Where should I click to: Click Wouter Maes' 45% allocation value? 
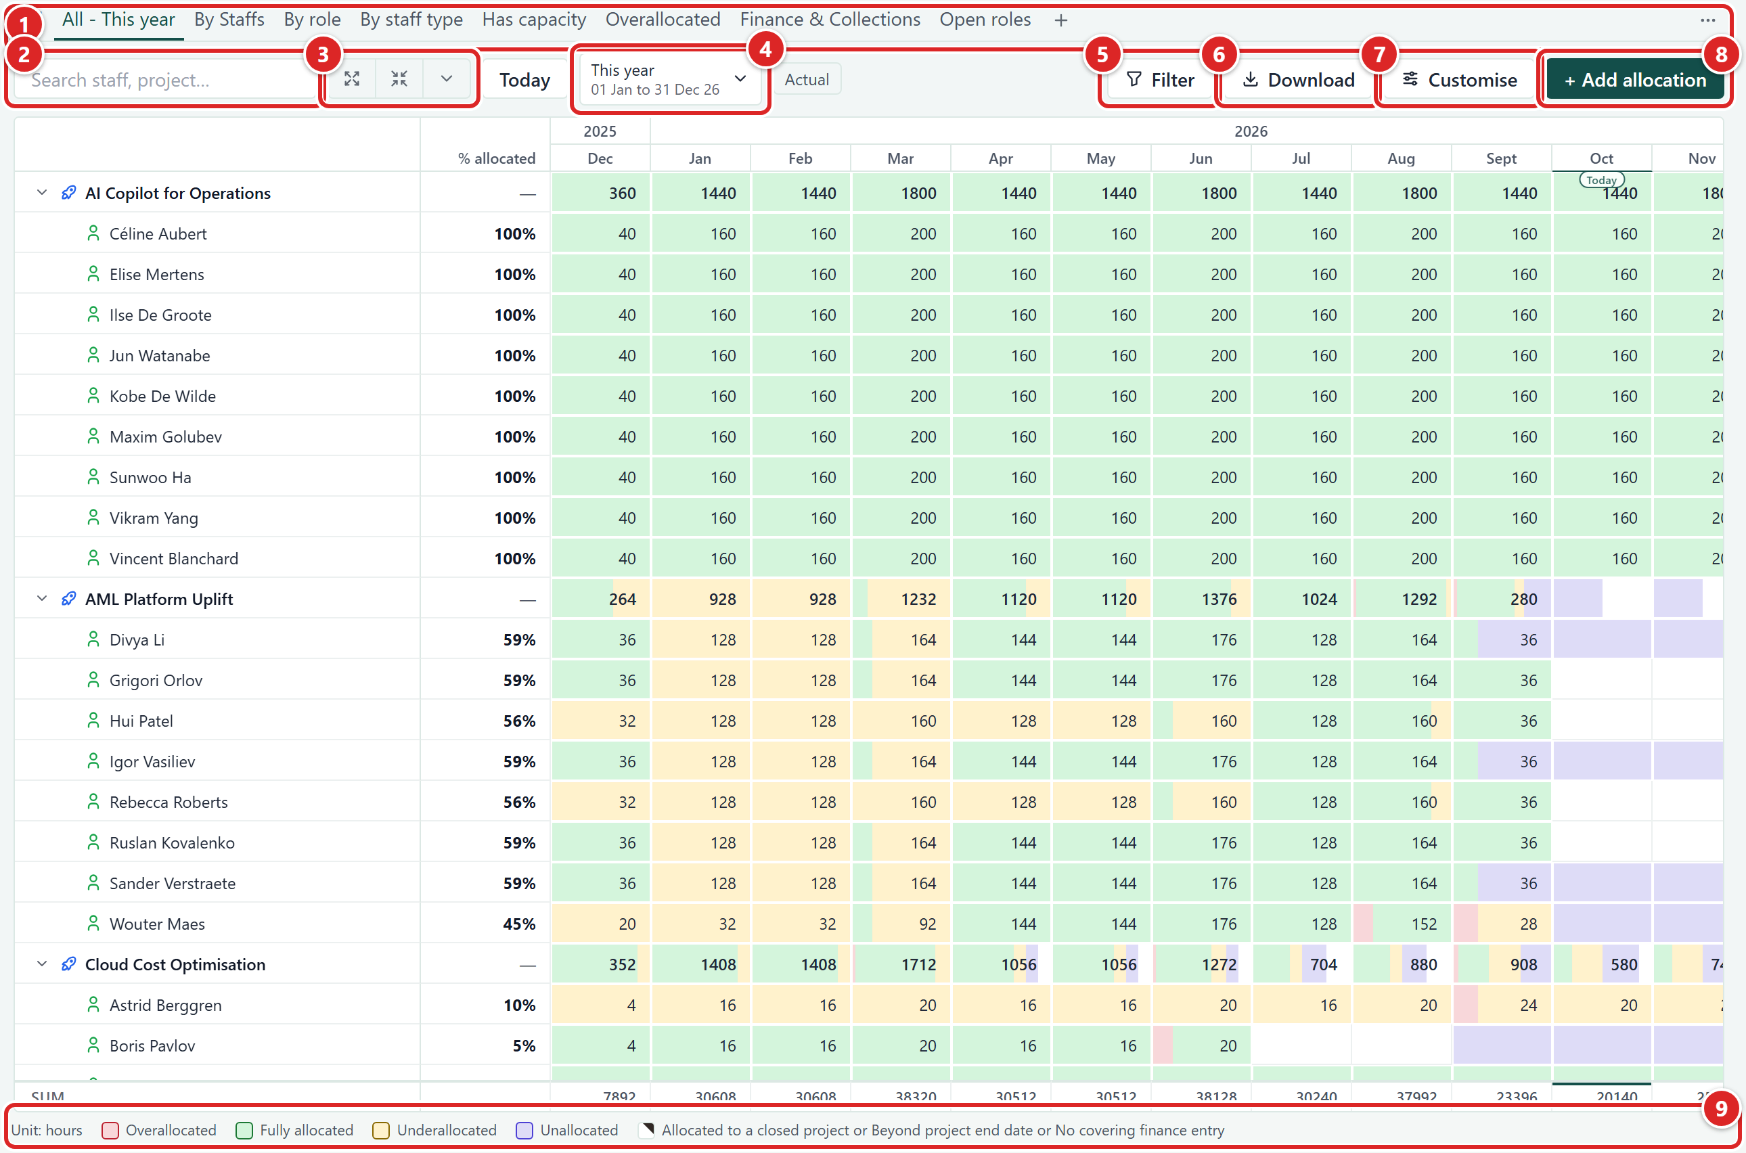pyautogui.click(x=518, y=924)
